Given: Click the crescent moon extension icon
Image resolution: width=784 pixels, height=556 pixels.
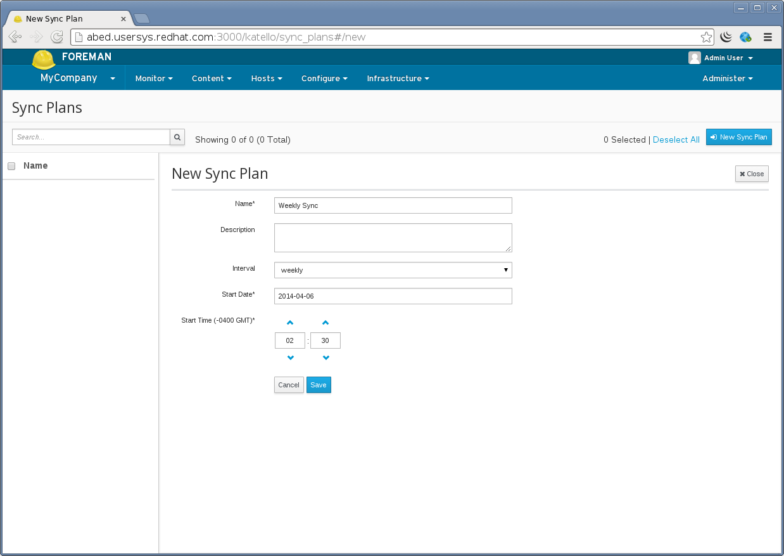Looking at the screenshot, I should click(x=726, y=37).
